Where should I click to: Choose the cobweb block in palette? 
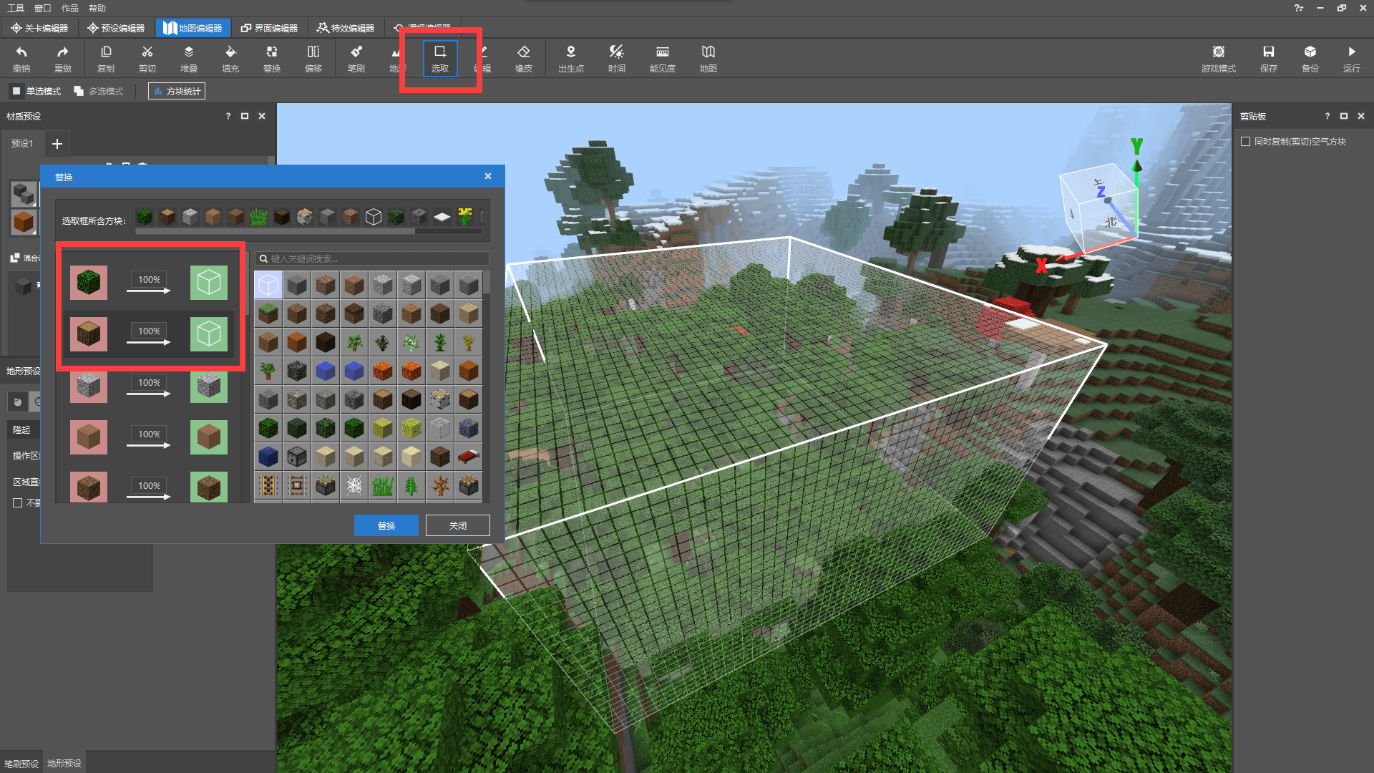(x=354, y=485)
